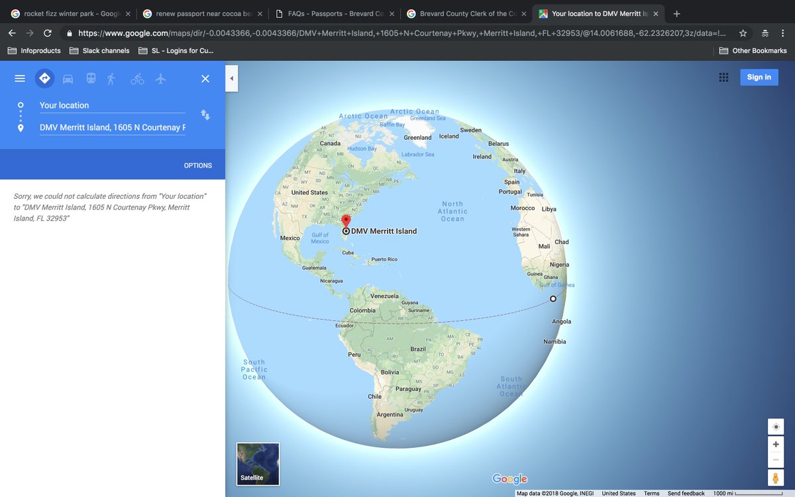This screenshot has width=795, height=497.
Task: Reload the current page
Action: point(48,33)
